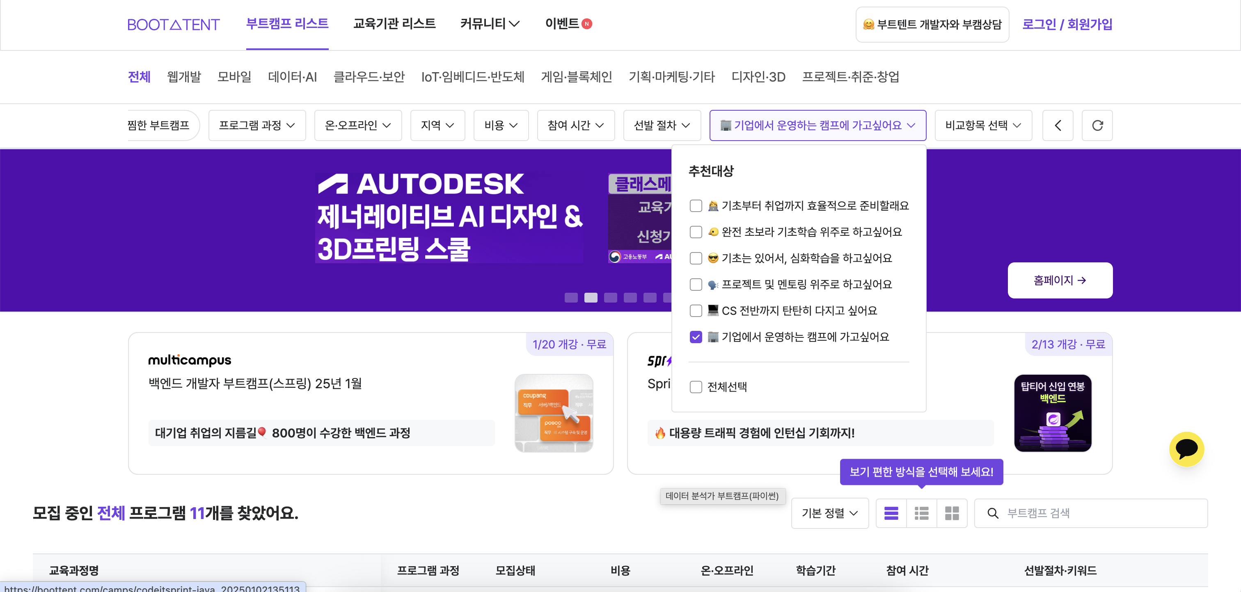The height and width of the screenshot is (592, 1241).
Task: Expand the 프로그램 과정 filter dropdown
Action: [x=257, y=125]
